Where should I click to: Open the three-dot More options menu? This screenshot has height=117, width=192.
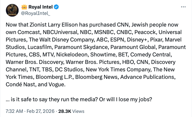(183, 7)
